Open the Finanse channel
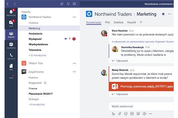 pos(33,88)
